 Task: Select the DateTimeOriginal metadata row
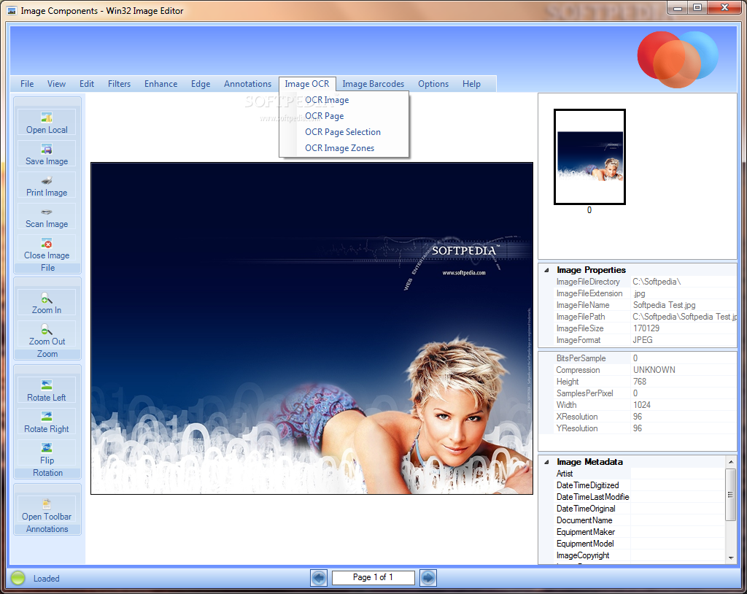(x=640, y=509)
